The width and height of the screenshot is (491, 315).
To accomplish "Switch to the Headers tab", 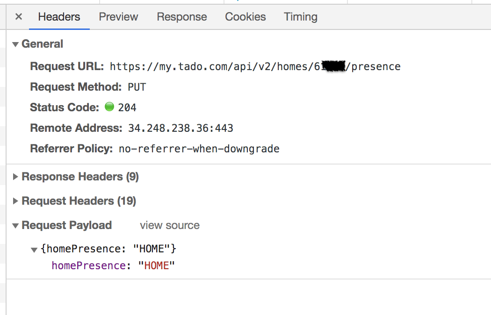I will (59, 17).
